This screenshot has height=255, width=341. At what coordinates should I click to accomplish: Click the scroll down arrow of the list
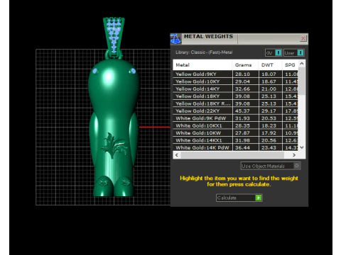(x=301, y=147)
